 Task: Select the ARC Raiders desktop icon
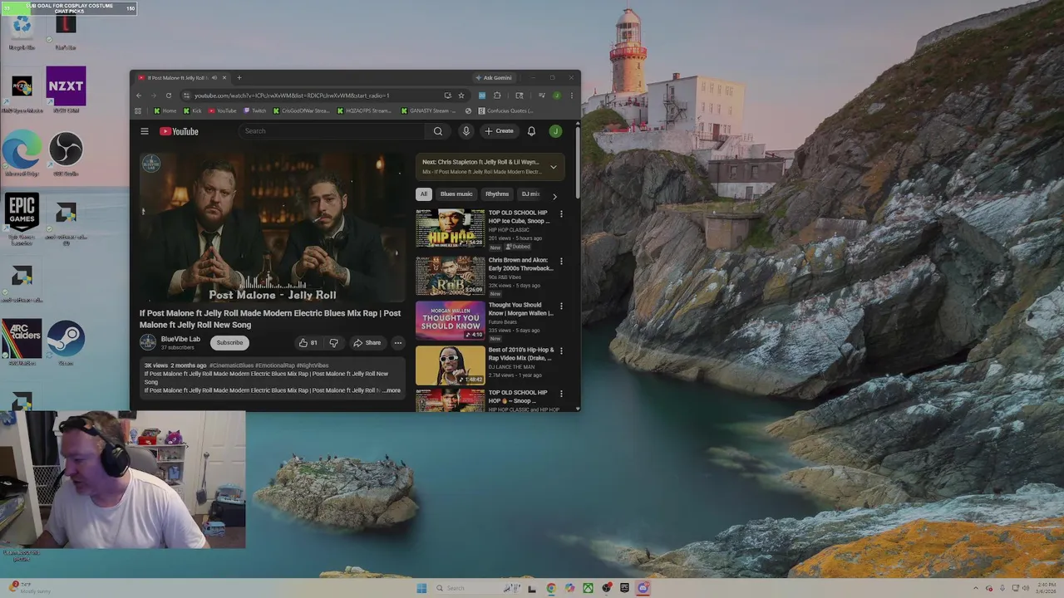22,342
